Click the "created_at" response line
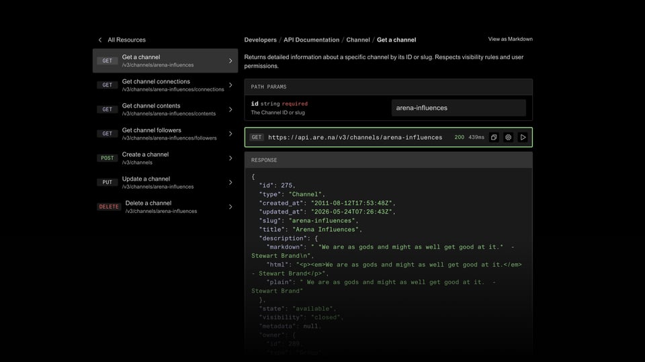The width and height of the screenshot is (645, 362). (x=327, y=203)
